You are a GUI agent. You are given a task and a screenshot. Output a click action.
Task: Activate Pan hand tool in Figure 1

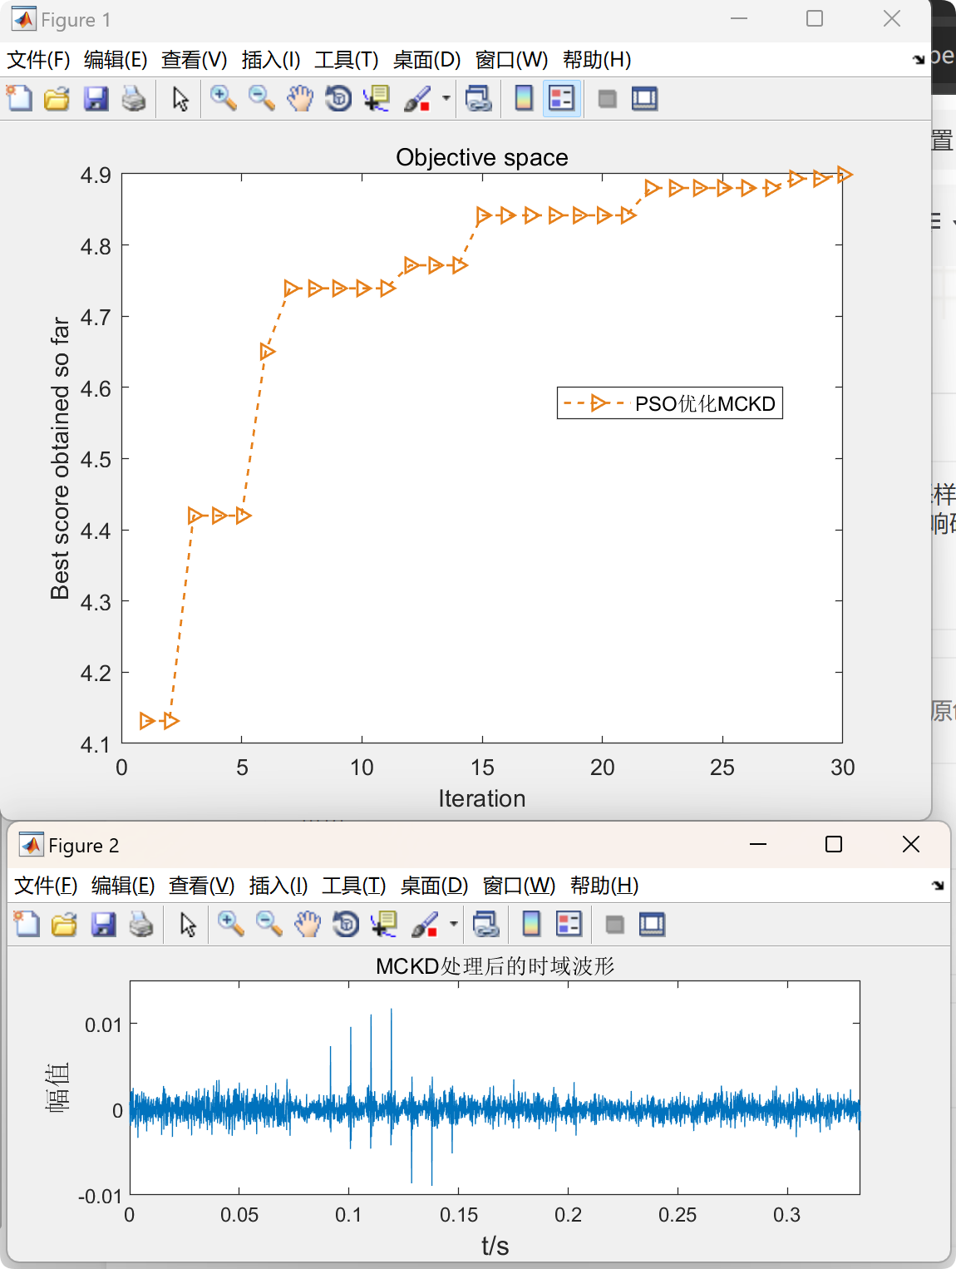pyautogui.click(x=300, y=98)
